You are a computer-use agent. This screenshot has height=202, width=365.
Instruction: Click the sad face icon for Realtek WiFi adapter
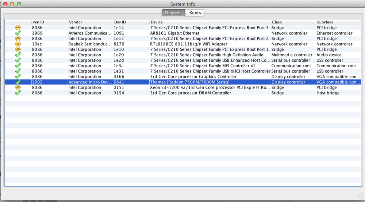point(18,44)
